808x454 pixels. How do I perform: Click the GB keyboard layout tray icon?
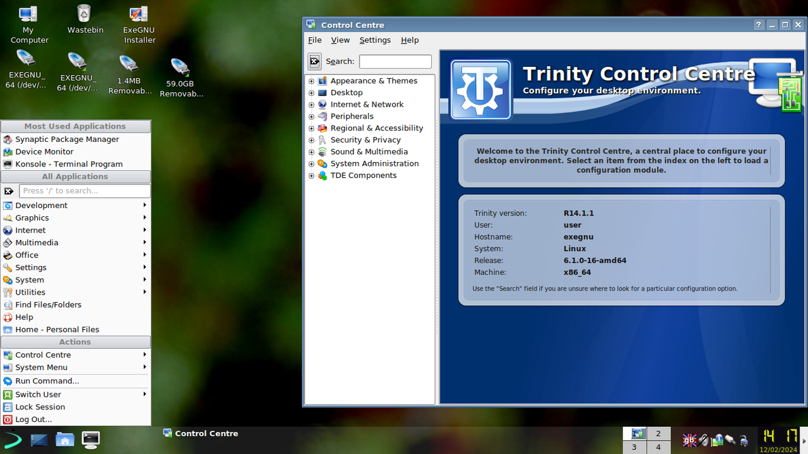[689, 439]
